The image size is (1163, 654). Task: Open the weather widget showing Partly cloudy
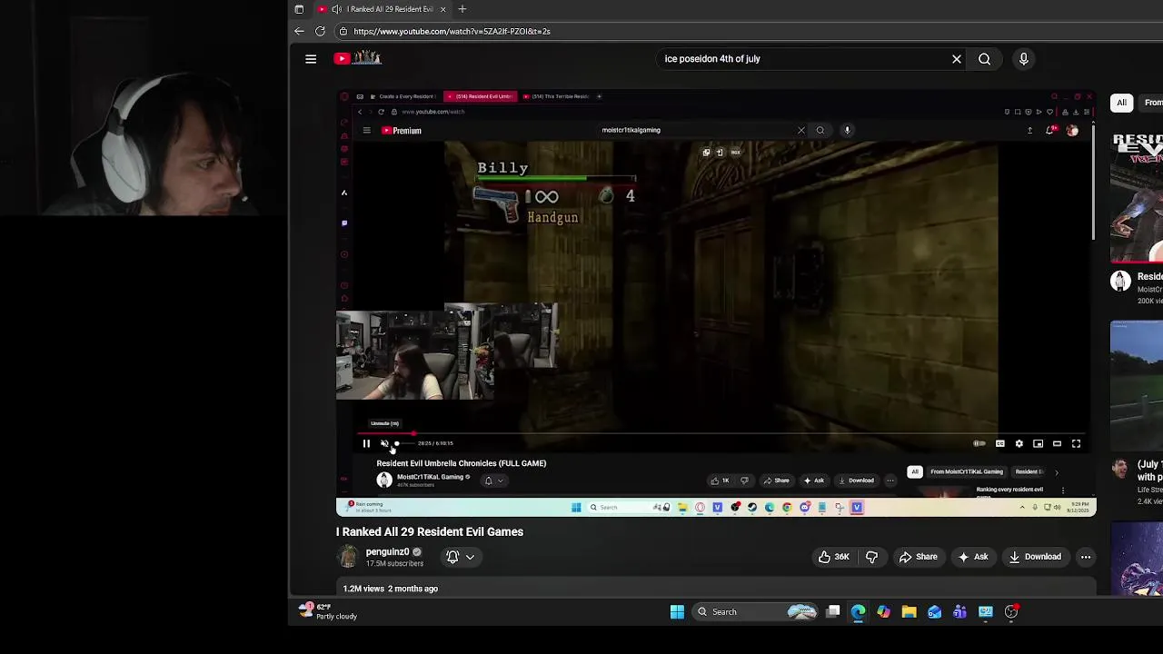(x=328, y=611)
